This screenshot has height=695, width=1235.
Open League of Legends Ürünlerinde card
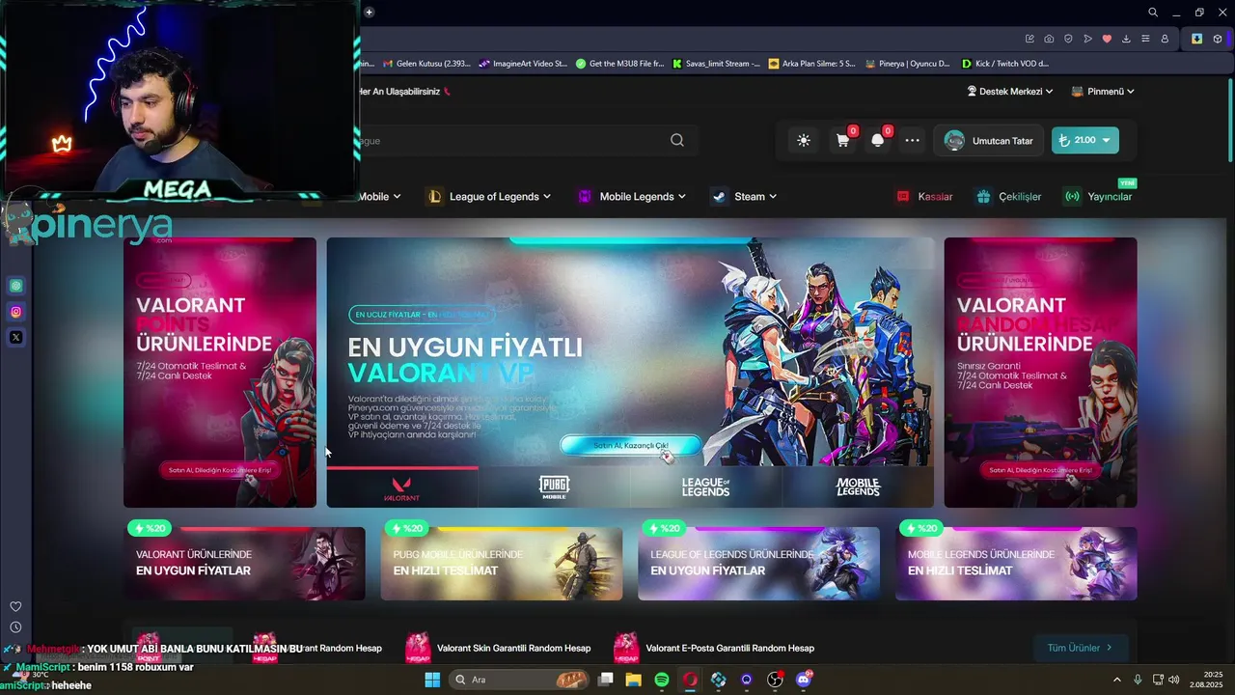(x=758, y=563)
